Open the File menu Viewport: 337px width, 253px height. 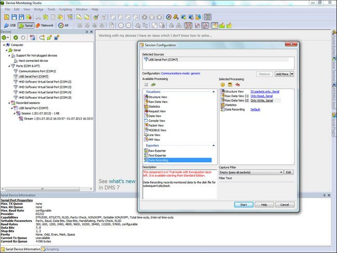[7, 9]
